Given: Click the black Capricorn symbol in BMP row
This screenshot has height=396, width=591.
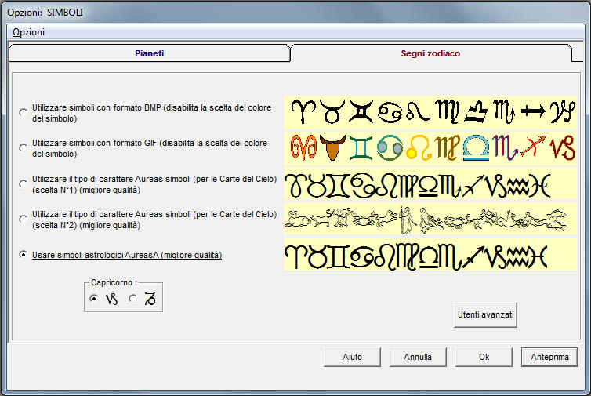Looking at the screenshot, I should 562,111.
